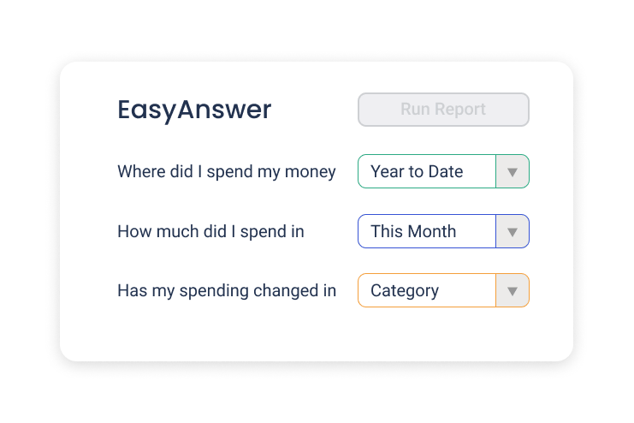This screenshot has height=423, width=634.
Task: Select the 'How much did I spend in' question
Action: coord(210,231)
